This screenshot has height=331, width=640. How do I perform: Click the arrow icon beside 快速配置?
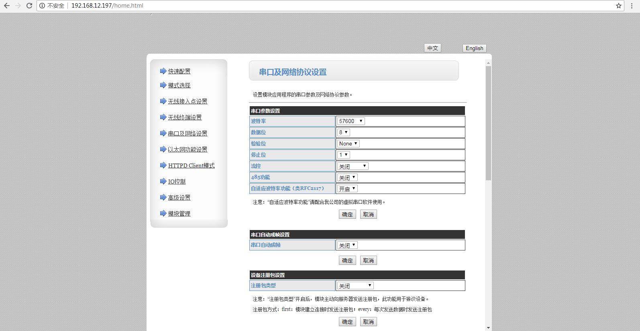click(x=163, y=71)
